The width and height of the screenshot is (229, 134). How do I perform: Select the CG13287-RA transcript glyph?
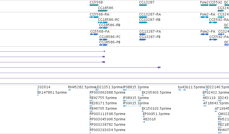(143, 17)
